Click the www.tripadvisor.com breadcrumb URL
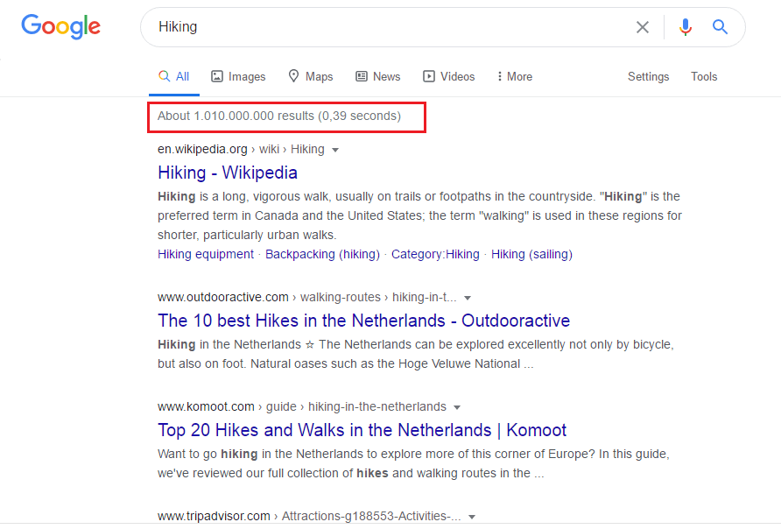 coord(309,516)
